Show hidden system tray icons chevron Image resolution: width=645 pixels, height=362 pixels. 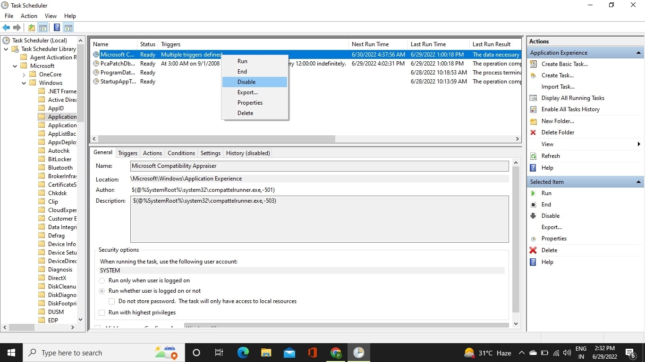(x=522, y=353)
